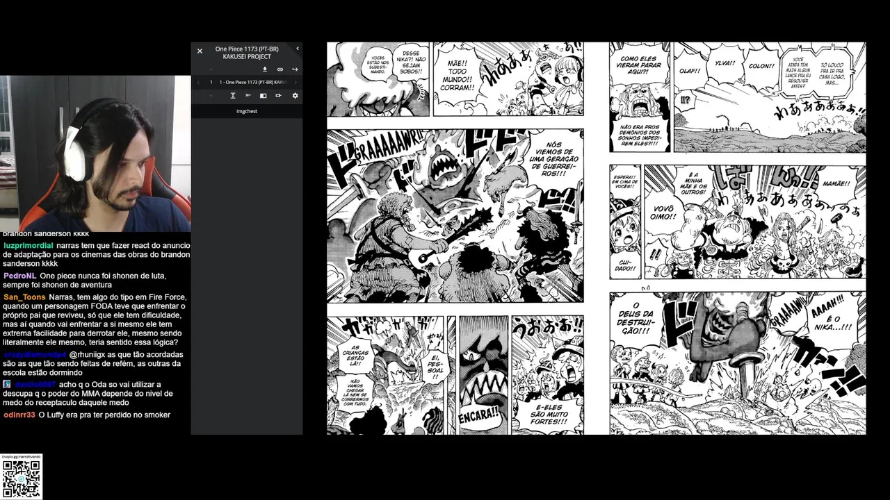Viewport: 890px width, 500px height.
Task: Open reader settings gear
Action: [x=295, y=95]
